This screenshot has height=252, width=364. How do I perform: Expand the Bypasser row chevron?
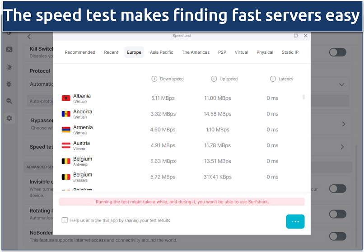click(343, 124)
